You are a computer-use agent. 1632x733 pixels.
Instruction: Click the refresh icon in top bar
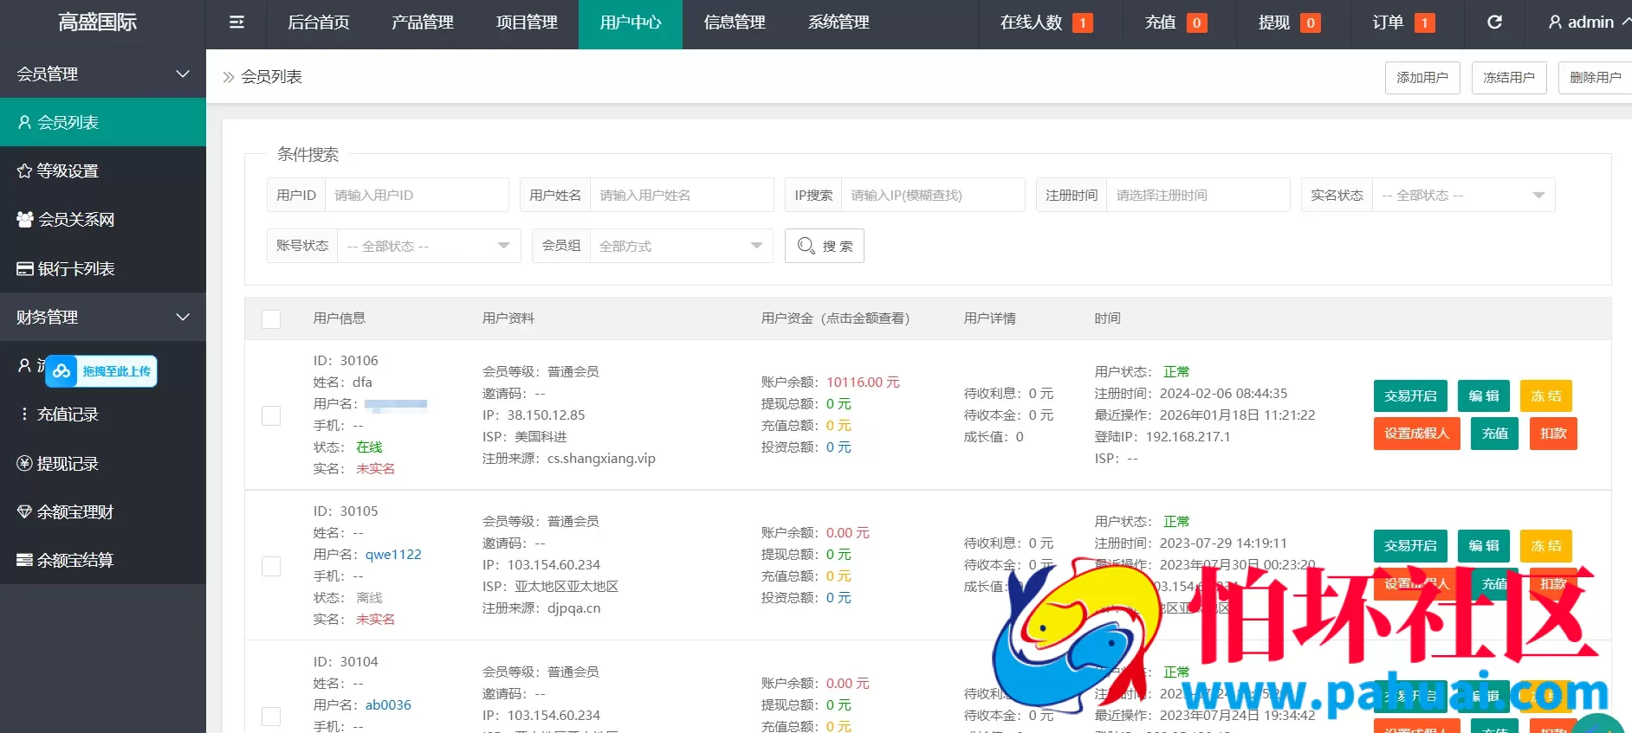click(x=1494, y=23)
